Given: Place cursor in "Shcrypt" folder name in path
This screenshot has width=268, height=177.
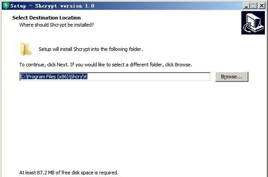Looking at the screenshot, I should (x=79, y=77).
